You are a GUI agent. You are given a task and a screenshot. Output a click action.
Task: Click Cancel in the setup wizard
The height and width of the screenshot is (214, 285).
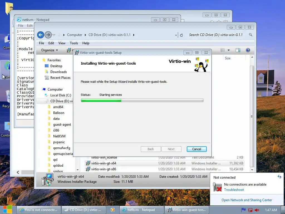point(197,149)
